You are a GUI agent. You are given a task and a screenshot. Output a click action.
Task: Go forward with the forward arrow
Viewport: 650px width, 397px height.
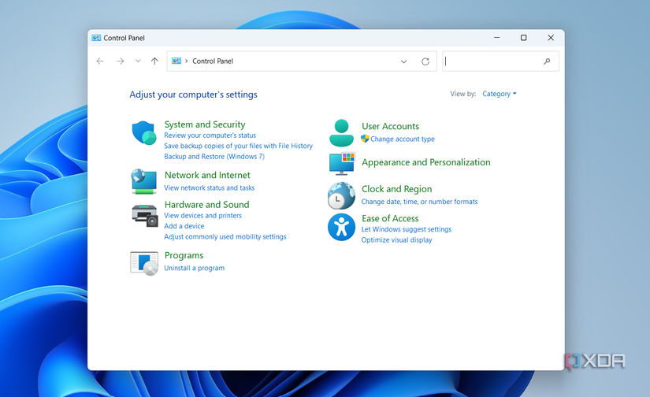pos(121,61)
